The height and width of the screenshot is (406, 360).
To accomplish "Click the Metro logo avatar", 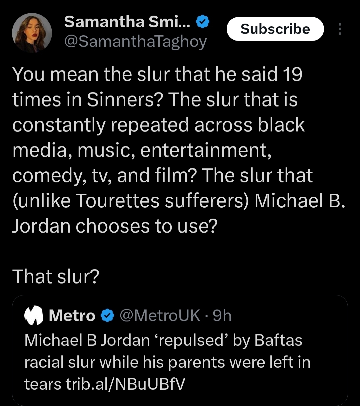I will coord(34,315).
